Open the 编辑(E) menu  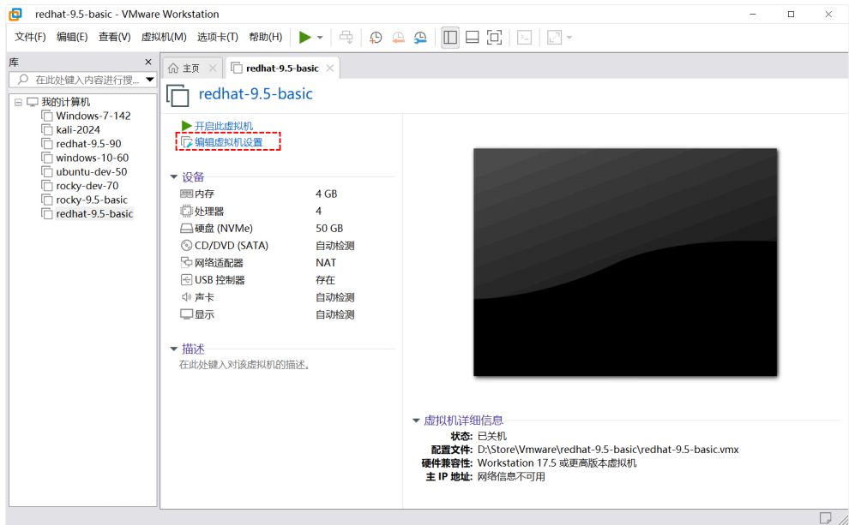72,37
